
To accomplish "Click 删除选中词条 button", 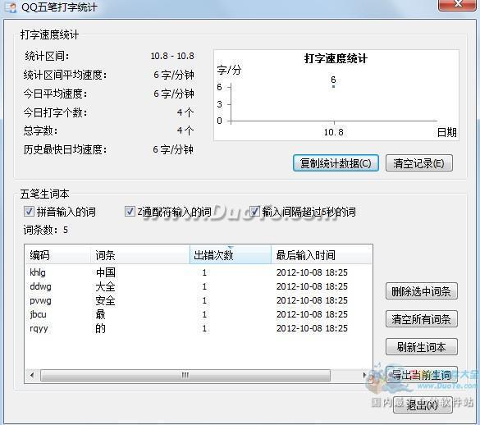I will (421, 291).
